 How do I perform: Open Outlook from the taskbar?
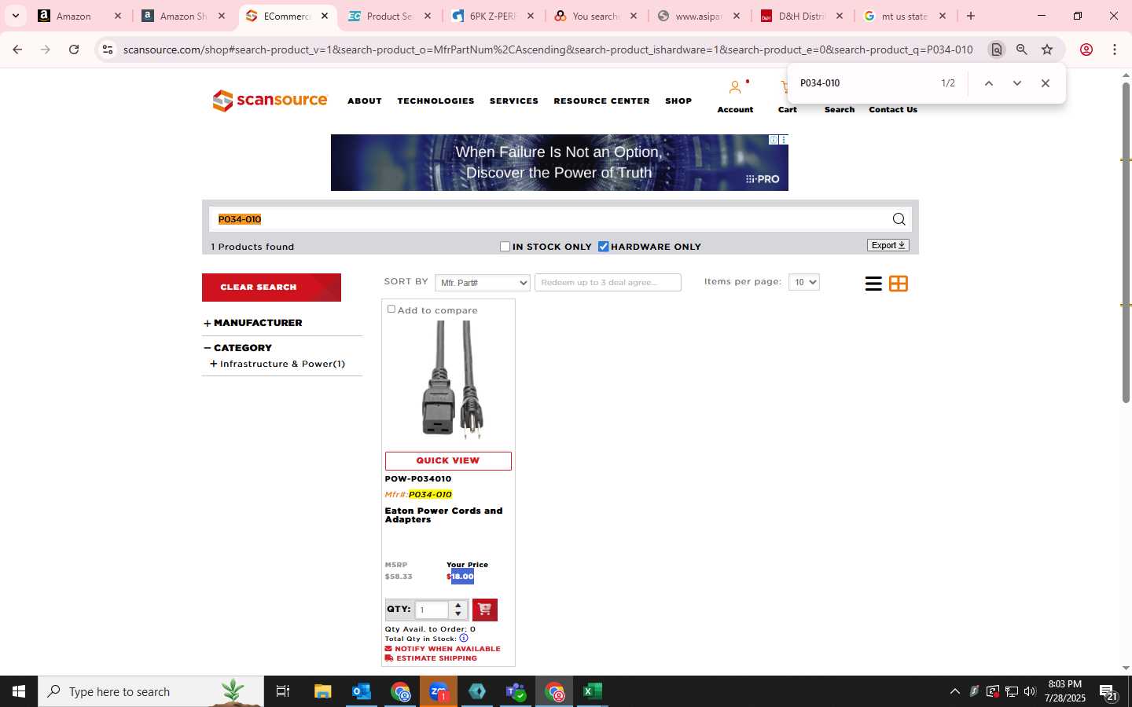pyautogui.click(x=362, y=691)
